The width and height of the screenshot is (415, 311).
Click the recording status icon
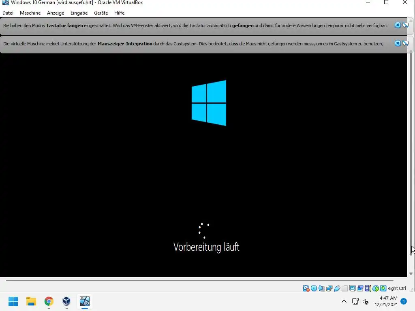[360, 288]
